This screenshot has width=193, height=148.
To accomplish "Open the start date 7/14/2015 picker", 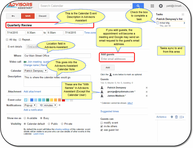I will [x=16, y=33].
